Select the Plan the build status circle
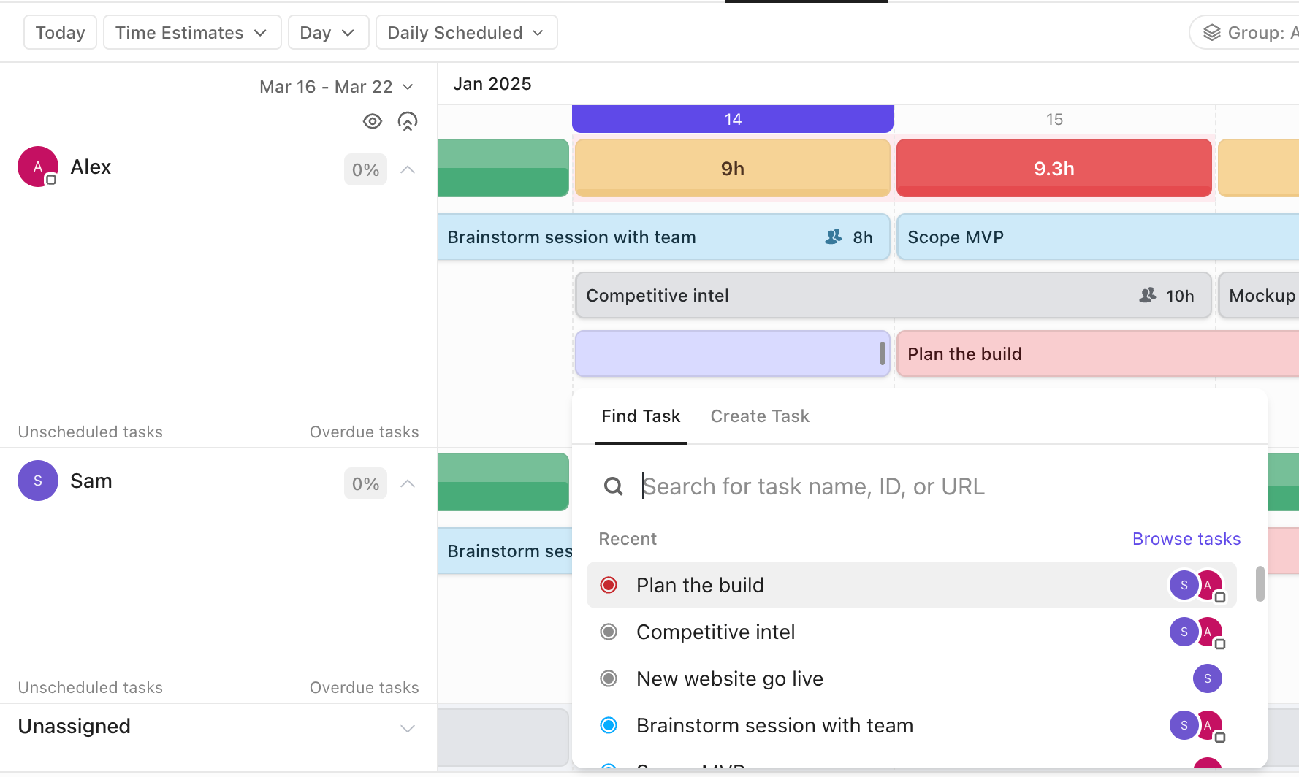 click(x=609, y=585)
